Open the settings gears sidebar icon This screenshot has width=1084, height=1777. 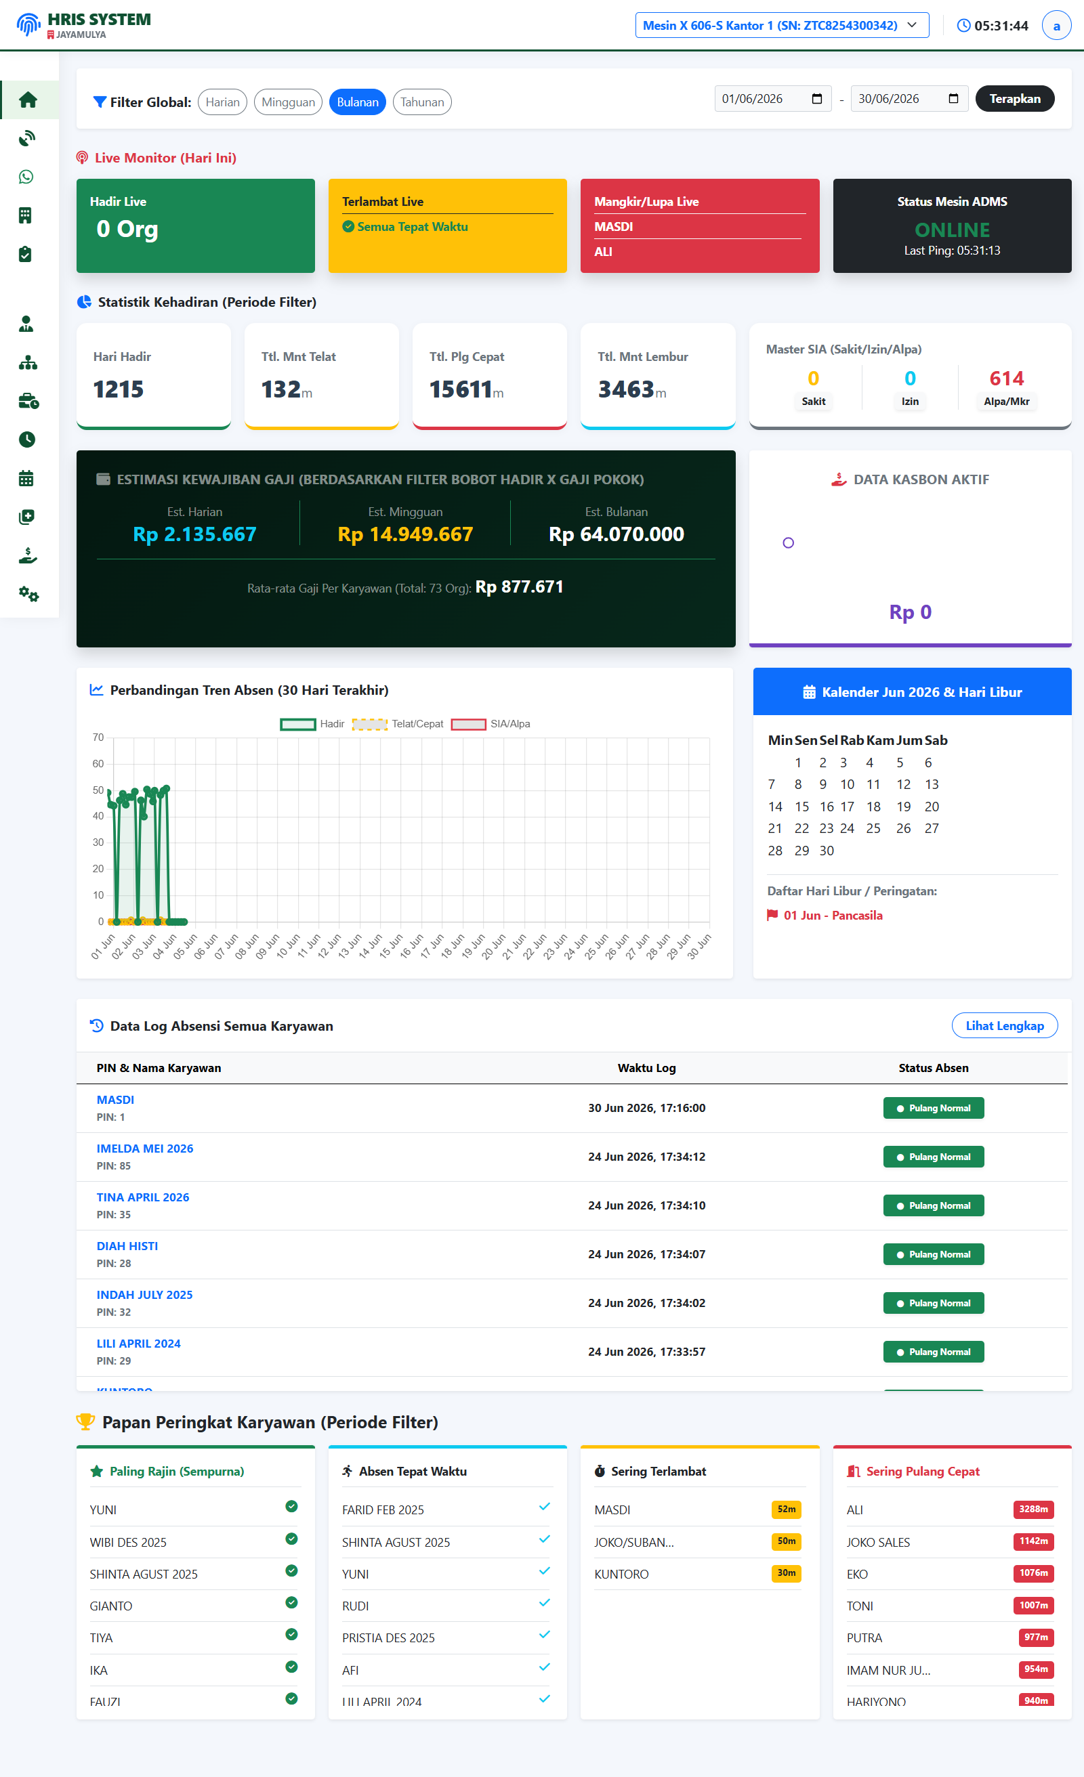[x=29, y=595]
